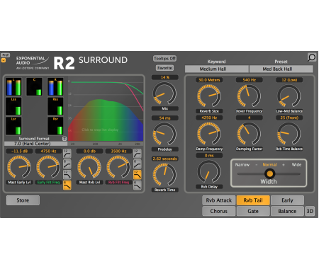Viewport: 319px width, 269px height.
Task: Select early 12 dB high-pass filter button
Action: [67, 154]
